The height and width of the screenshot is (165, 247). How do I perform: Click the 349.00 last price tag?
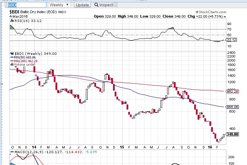[x=232, y=134]
